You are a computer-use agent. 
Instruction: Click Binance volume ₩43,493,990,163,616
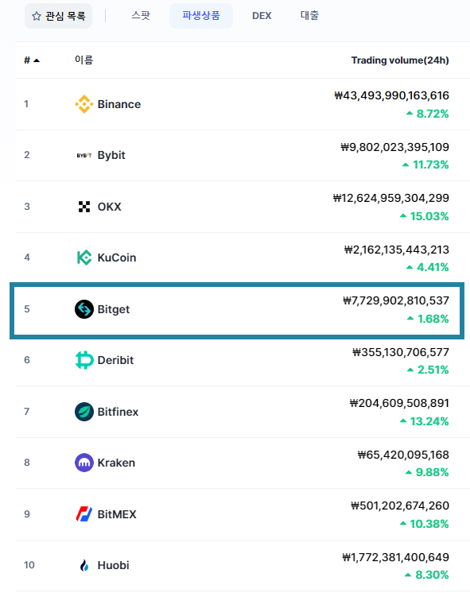point(391,95)
